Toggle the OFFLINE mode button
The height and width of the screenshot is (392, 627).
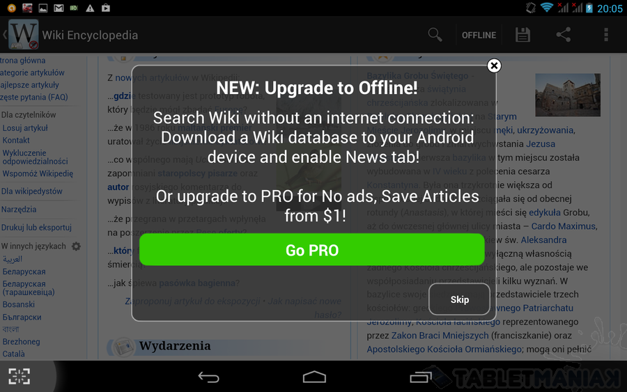coord(479,36)
